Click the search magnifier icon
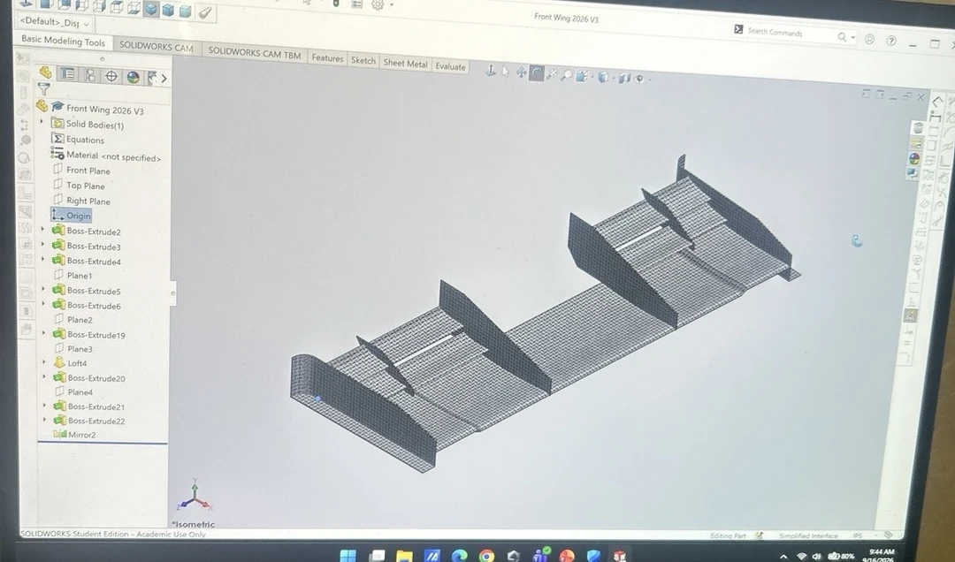Image resolution: width=955 pixels, height=562 pixels. click(x=842, y=36)
